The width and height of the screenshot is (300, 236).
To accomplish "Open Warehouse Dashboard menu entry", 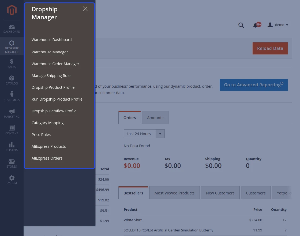I will coord(51,40).
